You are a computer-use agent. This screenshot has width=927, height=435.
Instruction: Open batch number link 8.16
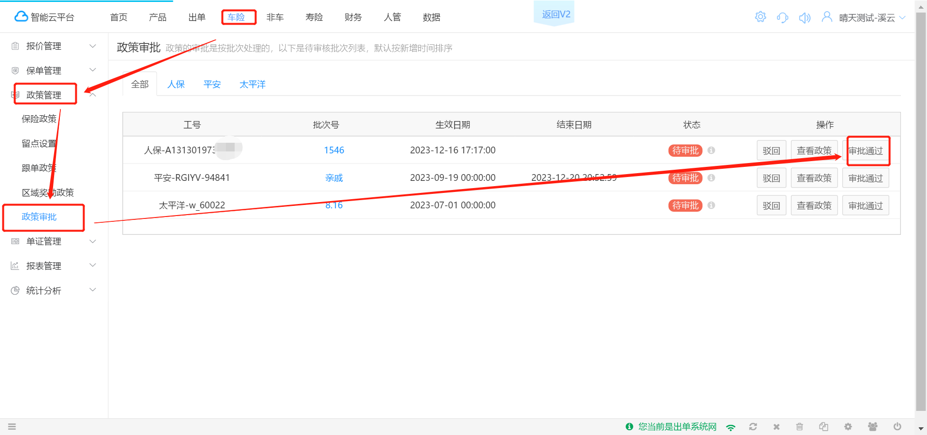pyautogui.click(x=334, y=205)
